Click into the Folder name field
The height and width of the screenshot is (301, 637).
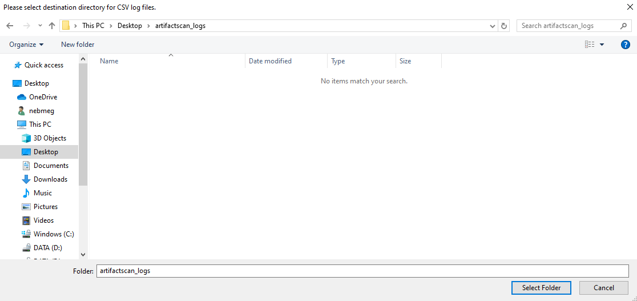pos(362,271)
